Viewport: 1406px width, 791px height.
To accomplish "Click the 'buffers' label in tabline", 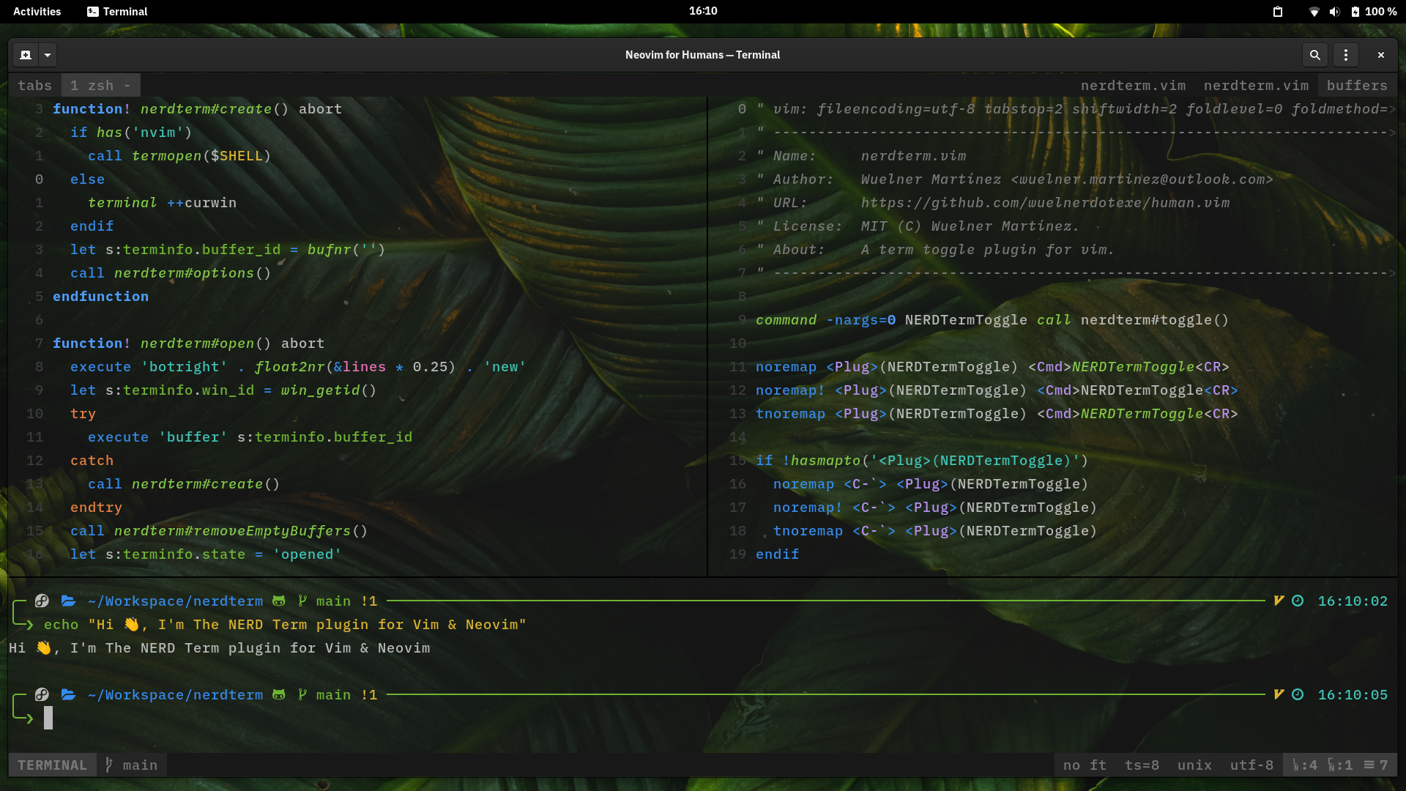I will [x=1357, y=86].
